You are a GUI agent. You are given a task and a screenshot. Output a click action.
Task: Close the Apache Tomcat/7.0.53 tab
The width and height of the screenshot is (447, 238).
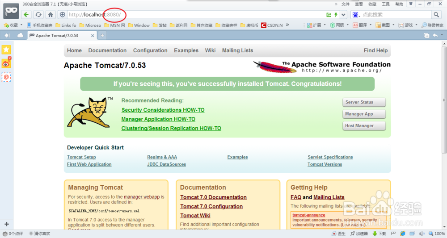coord(93,36)
